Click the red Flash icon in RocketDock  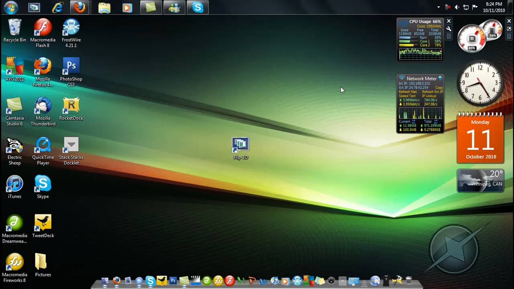[x=229, y=281]
